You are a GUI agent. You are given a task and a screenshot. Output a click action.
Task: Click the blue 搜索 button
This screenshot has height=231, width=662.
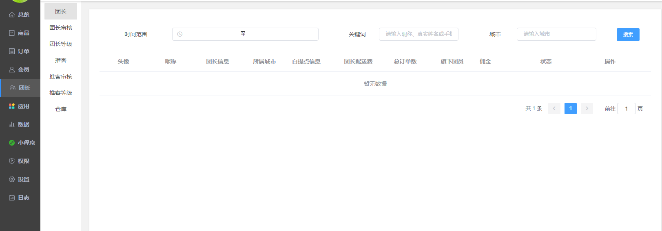click(x=628, y=35)
